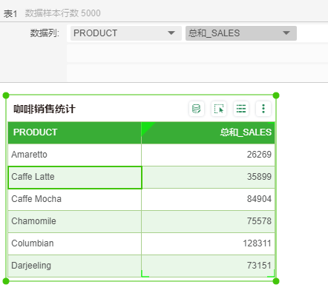Open the dataset database icon
The image size is (328, 293).
coord(197,109)
